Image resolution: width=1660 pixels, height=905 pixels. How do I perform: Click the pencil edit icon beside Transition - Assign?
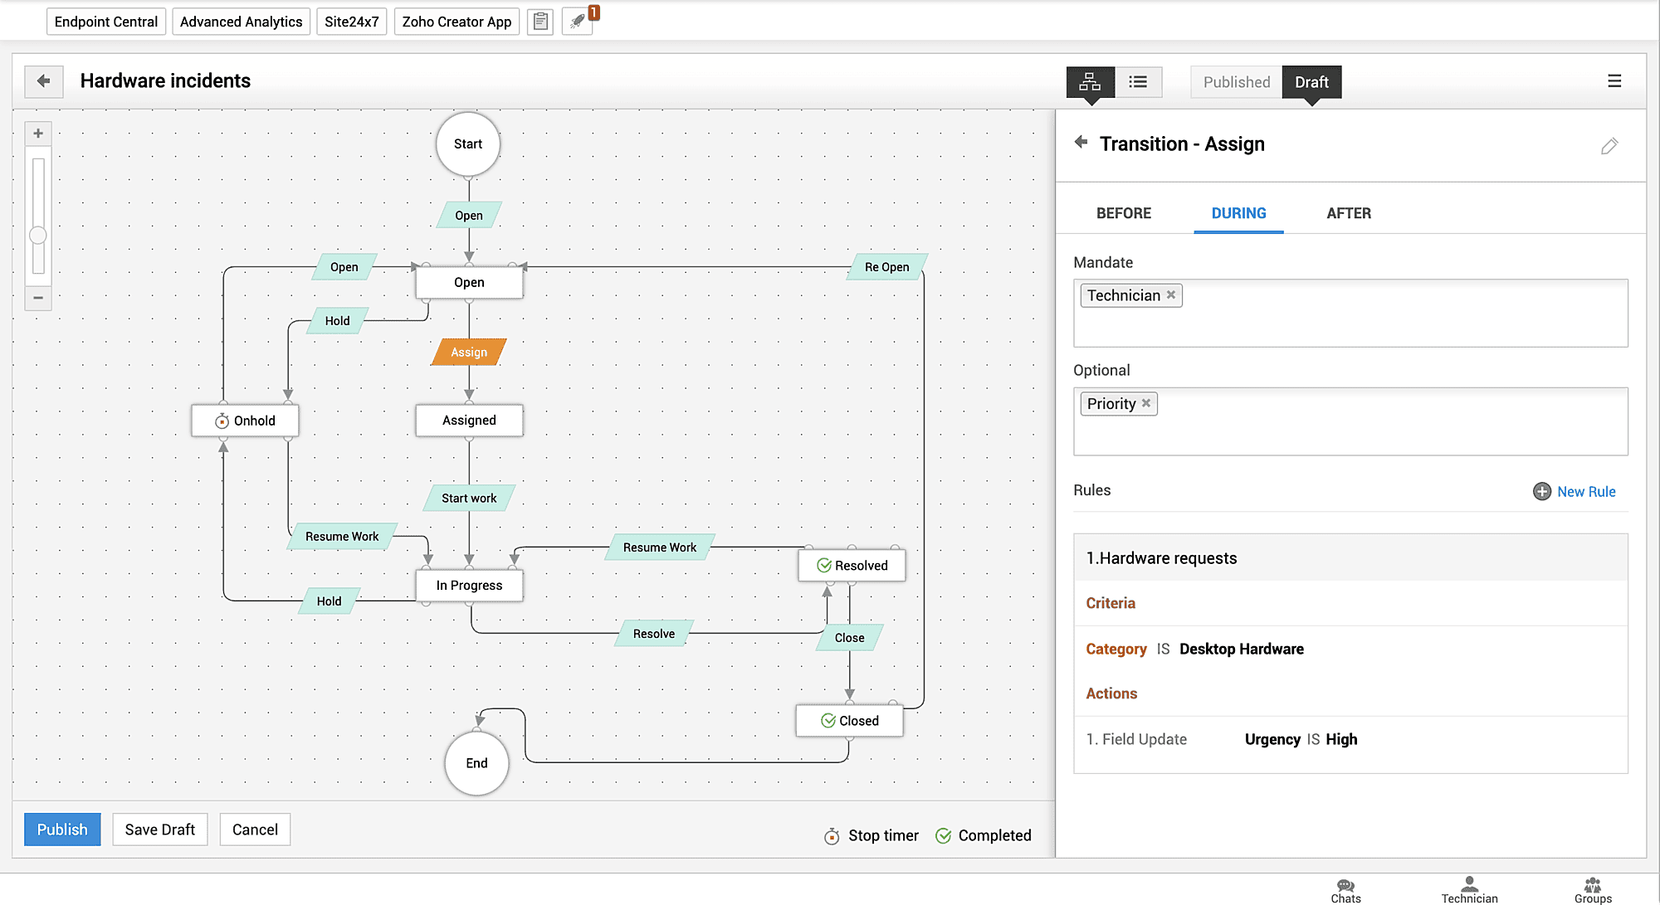[1609, 145]
